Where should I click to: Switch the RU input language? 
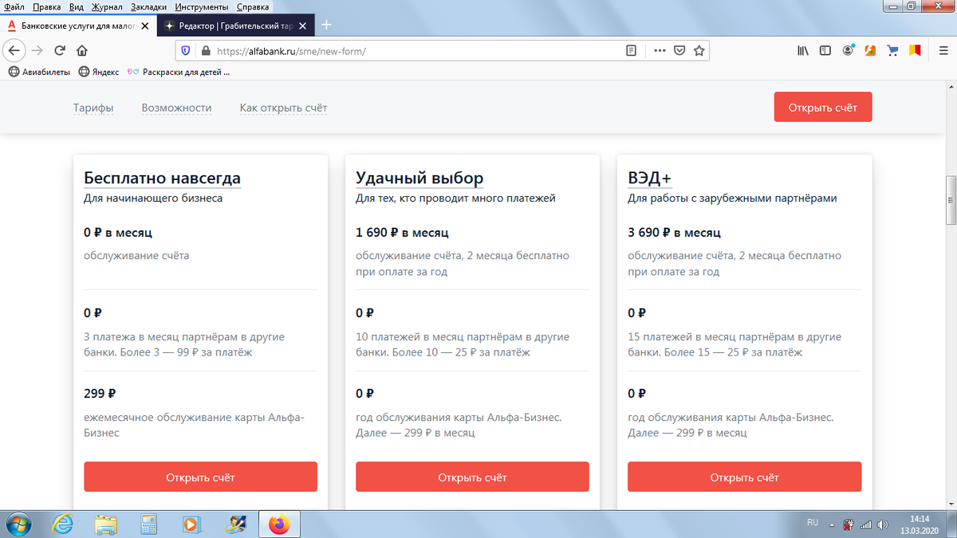coord(813,523)
